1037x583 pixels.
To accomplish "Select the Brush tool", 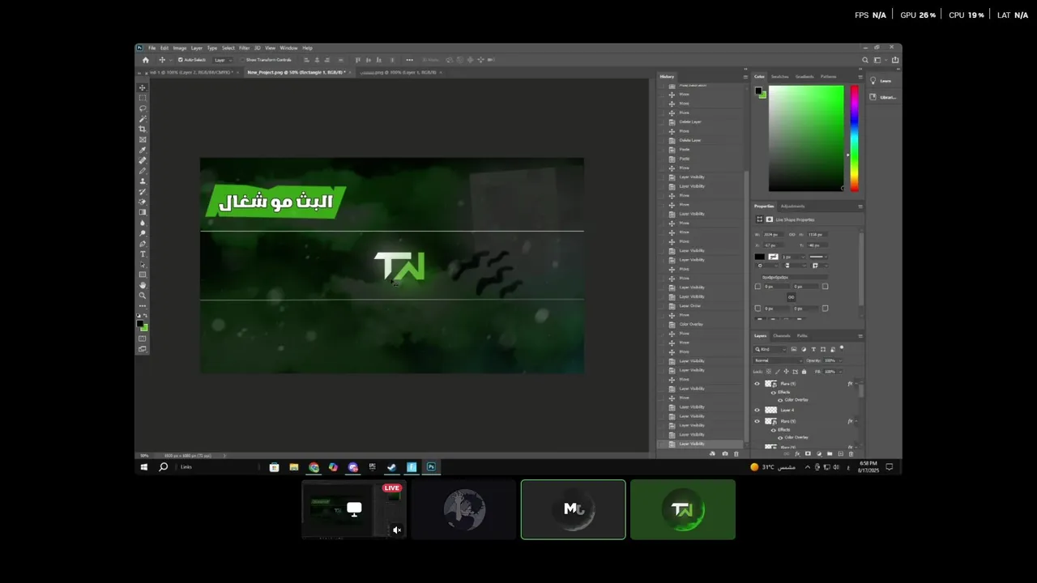I will (143, 171).
